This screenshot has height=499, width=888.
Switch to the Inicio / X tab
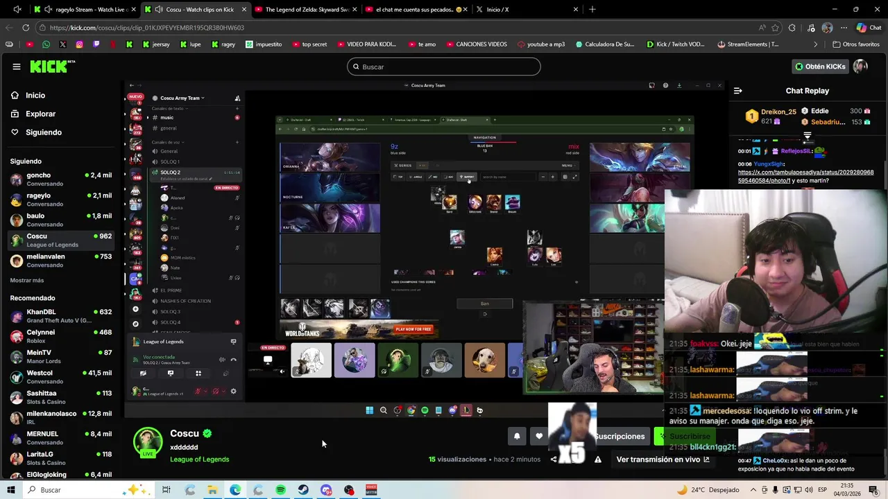tap(526, 9)
